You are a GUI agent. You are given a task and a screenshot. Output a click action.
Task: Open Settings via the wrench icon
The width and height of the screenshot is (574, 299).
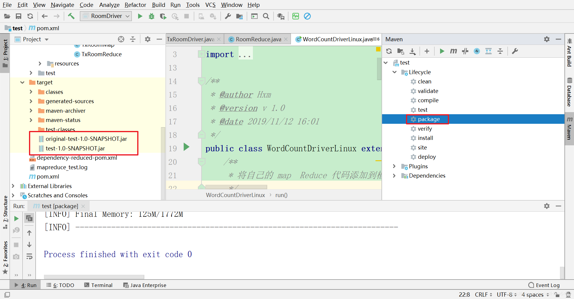(x=228, y=16)
